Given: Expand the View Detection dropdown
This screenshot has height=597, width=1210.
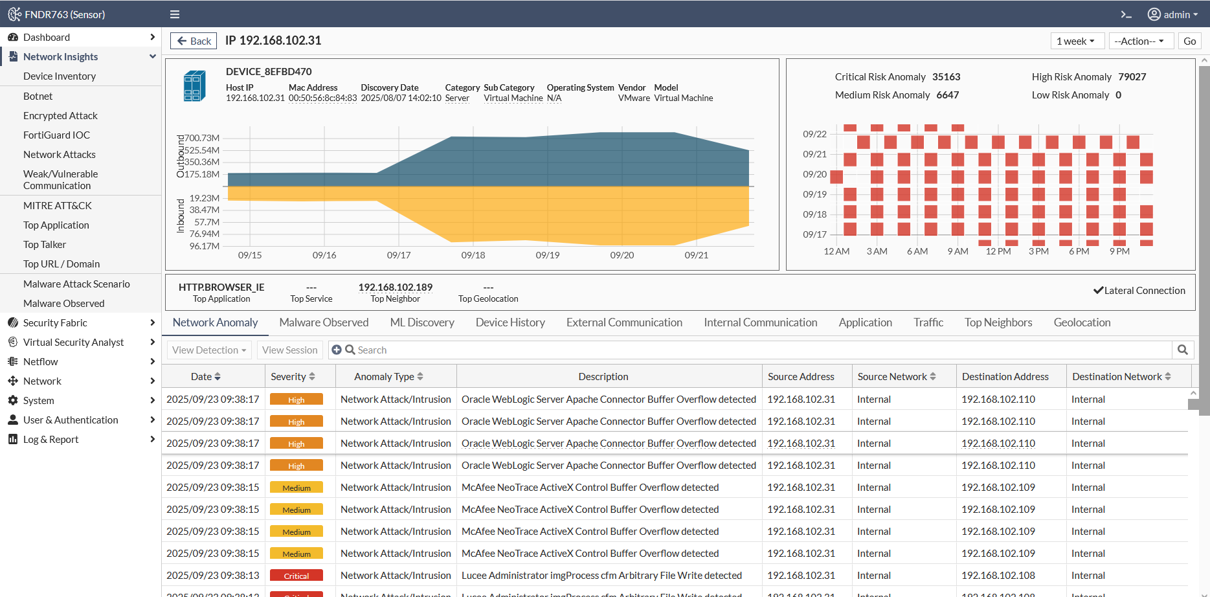Looking at the screenshot, I should coord(209,350).
